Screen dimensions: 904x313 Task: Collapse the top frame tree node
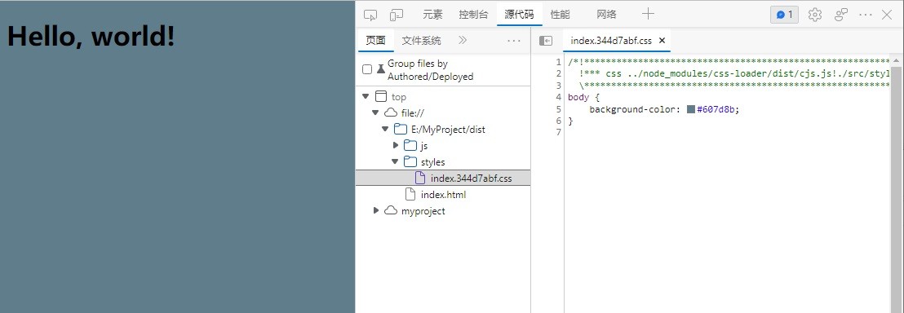point(366,96)
